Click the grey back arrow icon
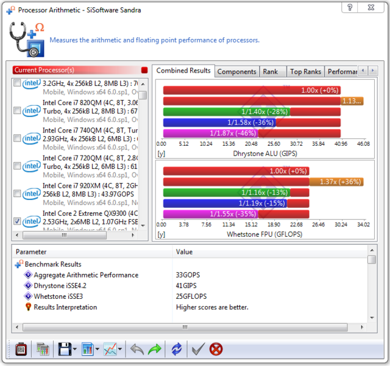Image resolution: width=390 pixels, height=366 pixels. click(137, 350)
